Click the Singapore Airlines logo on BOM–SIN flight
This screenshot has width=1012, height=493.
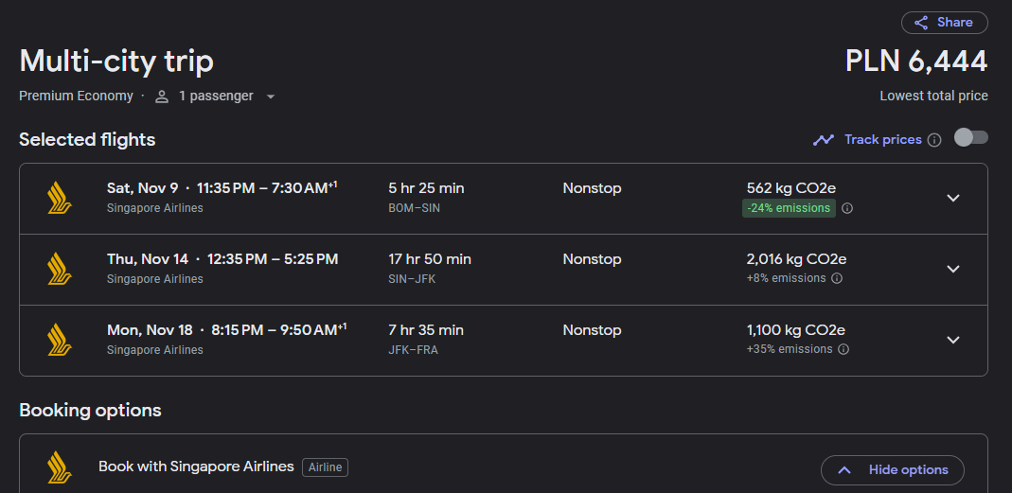(60, 198)
